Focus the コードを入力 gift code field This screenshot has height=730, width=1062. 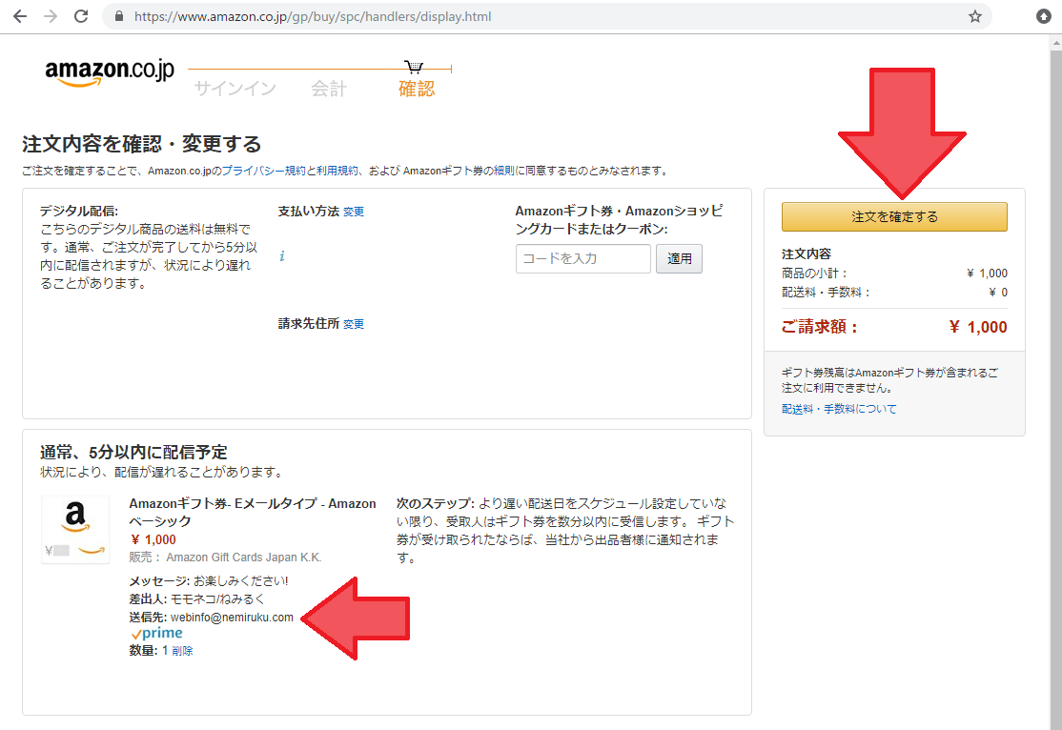[x=583, y=258]
